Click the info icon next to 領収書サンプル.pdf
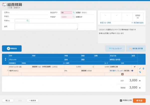150x105 pixels. pos(132,71)
